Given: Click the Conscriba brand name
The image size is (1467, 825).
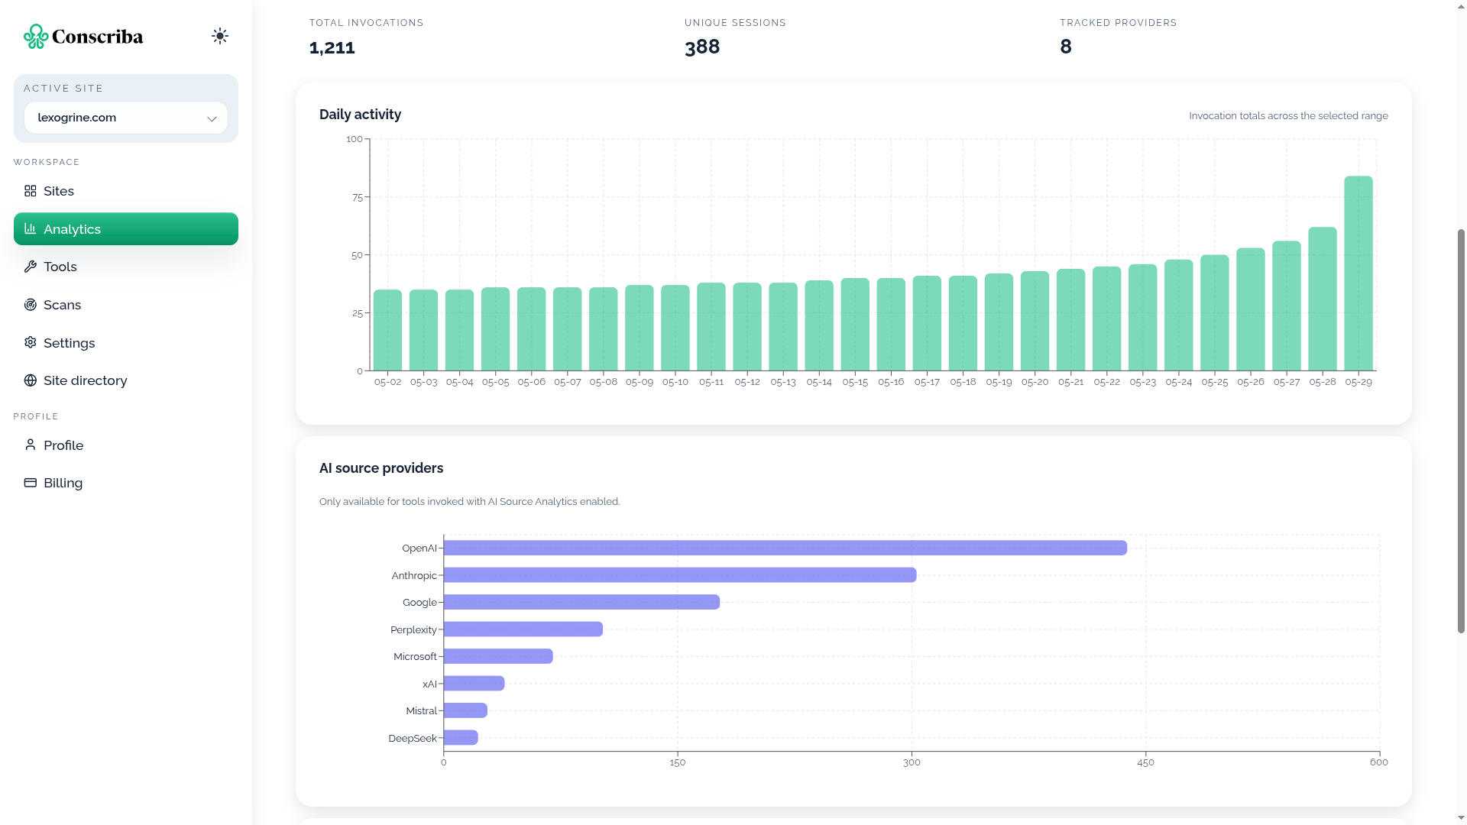Looking at the screenshot, I should (x=97, y=37).
